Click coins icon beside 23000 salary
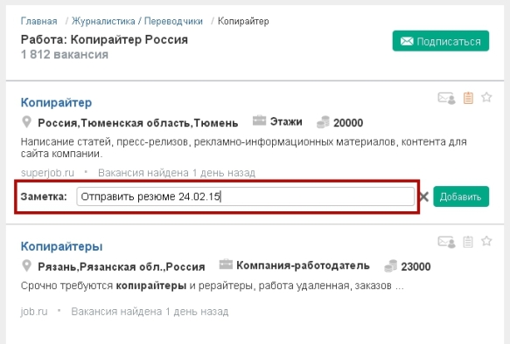 tap(391, 266)
